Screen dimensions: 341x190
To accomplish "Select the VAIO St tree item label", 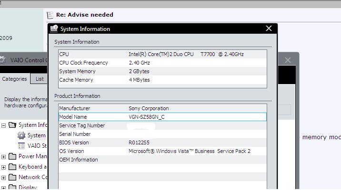I will click(37, 145).
